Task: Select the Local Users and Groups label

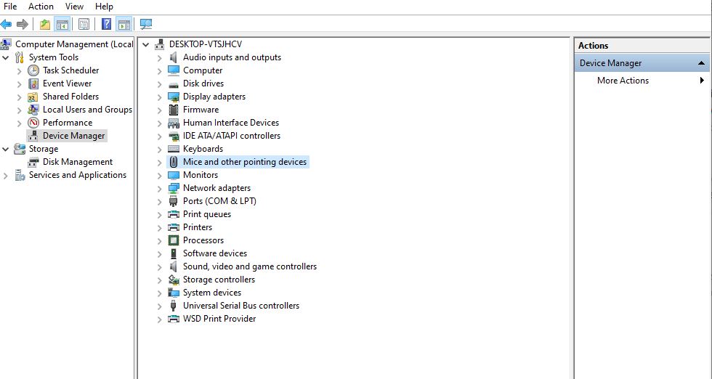Action: click(87, 110)
